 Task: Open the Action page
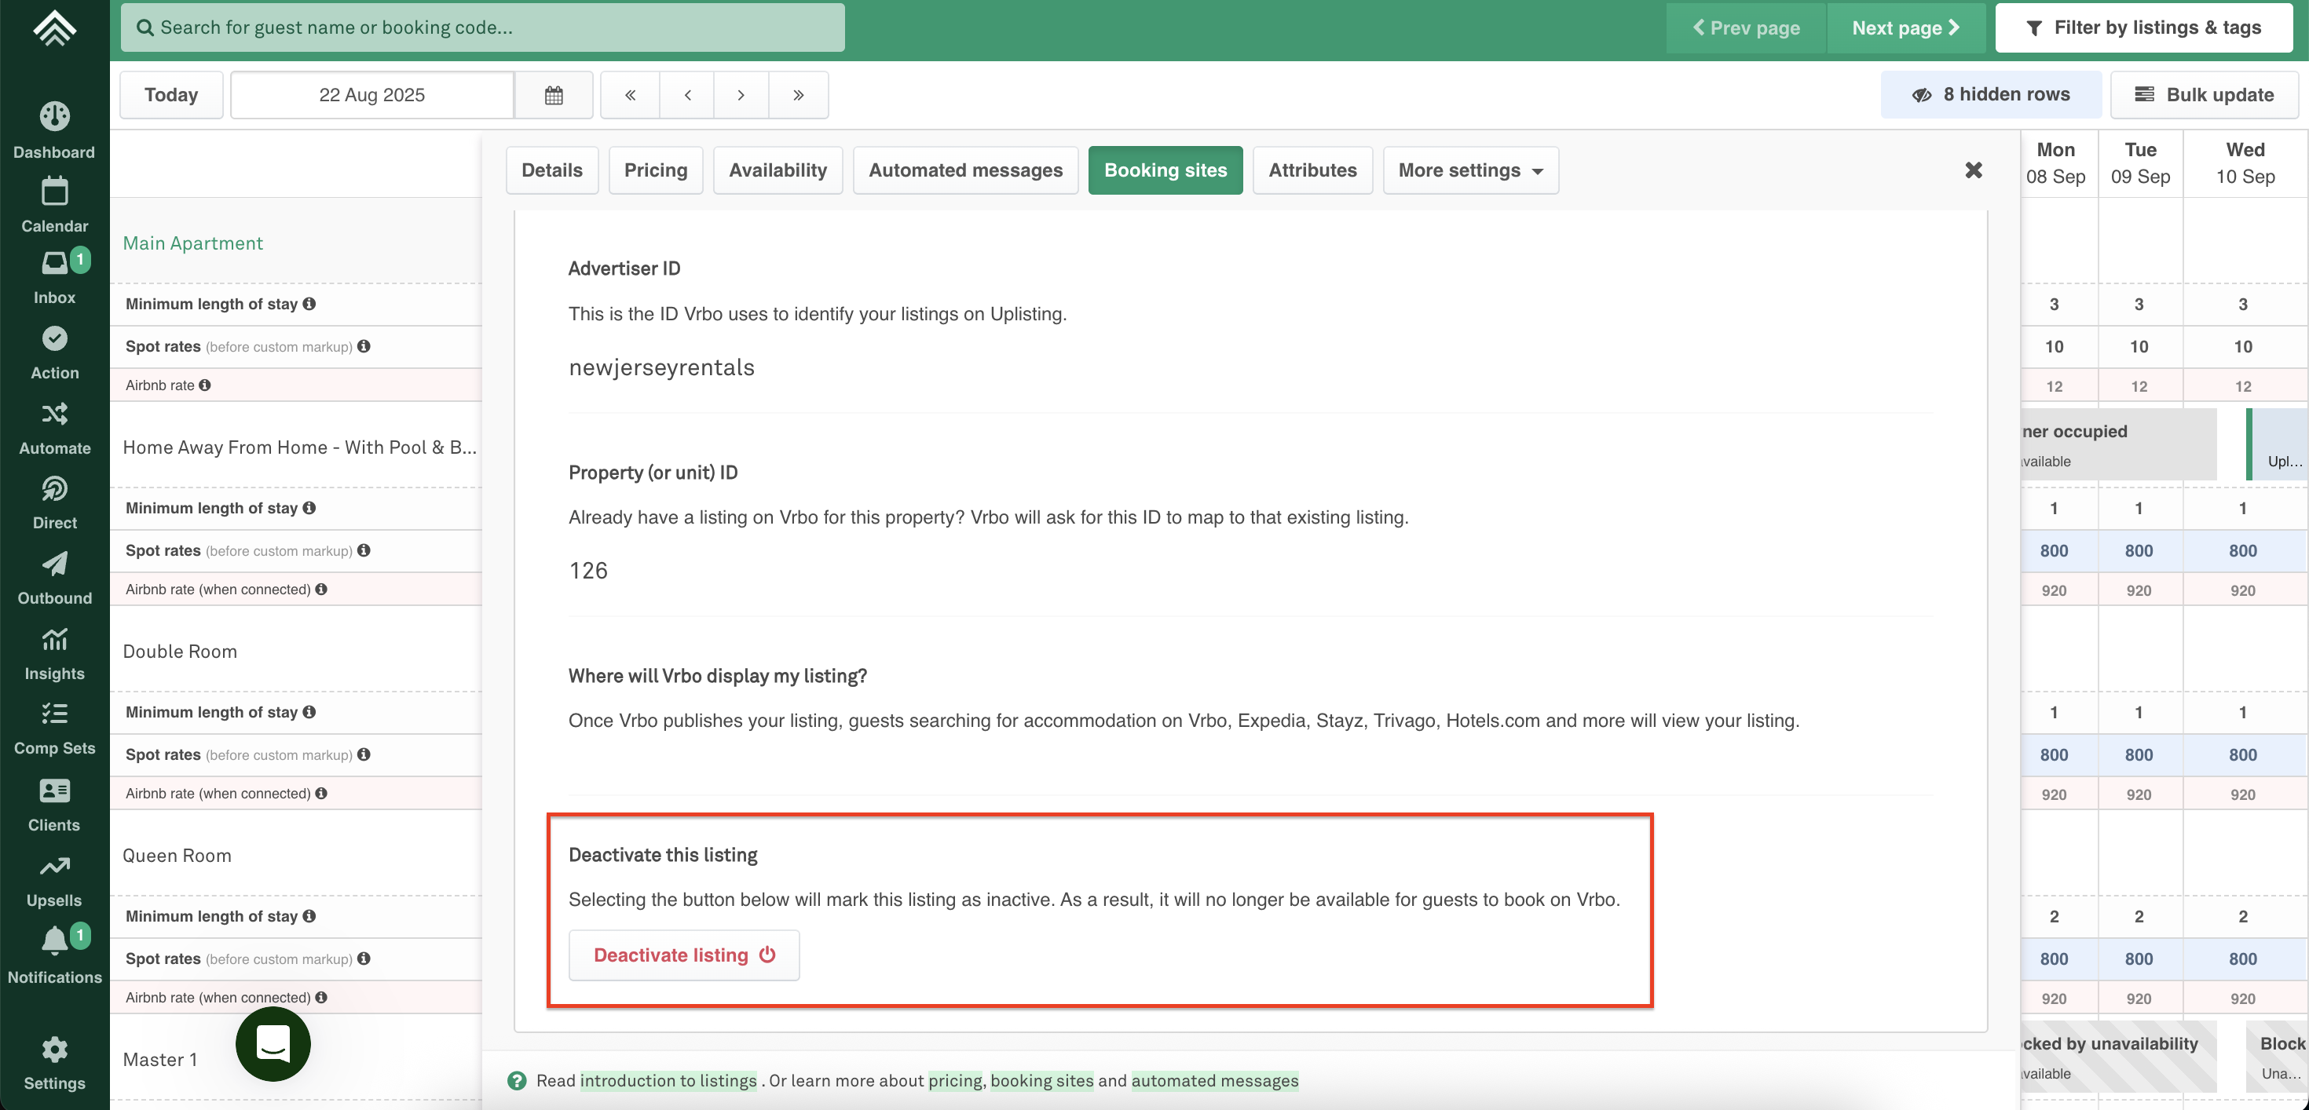55,353
